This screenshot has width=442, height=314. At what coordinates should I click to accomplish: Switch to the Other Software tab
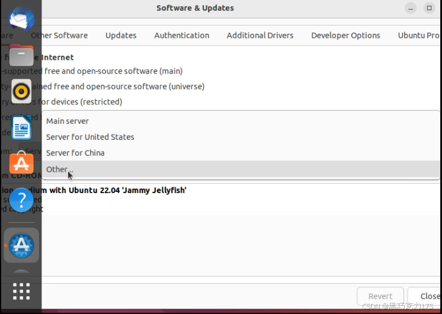[59, 35]
